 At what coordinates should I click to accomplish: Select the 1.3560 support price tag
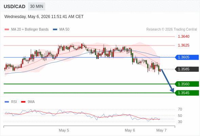click(x=187, y=84)
